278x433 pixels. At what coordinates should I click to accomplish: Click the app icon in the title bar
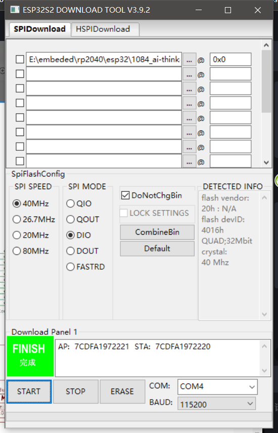pos(15,10)
